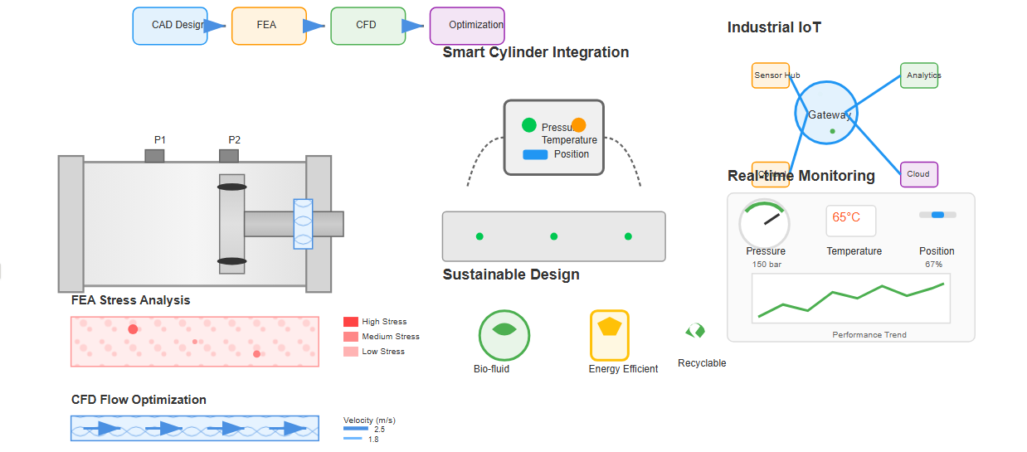Select the P1 port on cylinder
Image resolution: width=1027 pixels, height=452 pixels.
tap(154, 156)
